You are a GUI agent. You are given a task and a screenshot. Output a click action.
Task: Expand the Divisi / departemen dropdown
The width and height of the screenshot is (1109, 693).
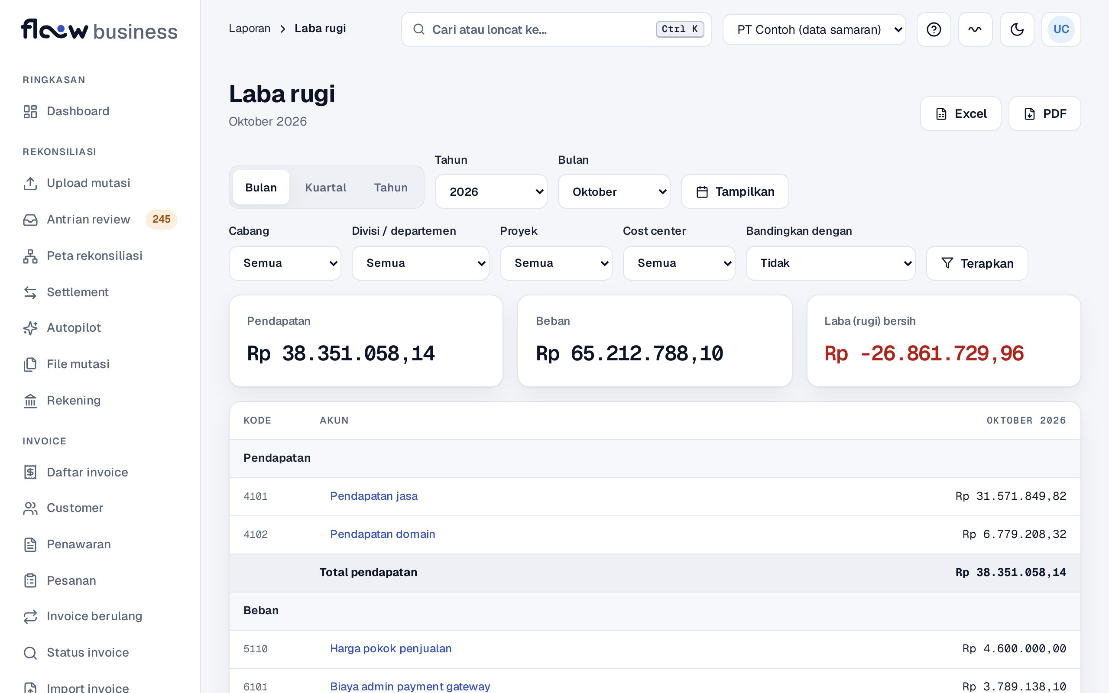(420, 263)
